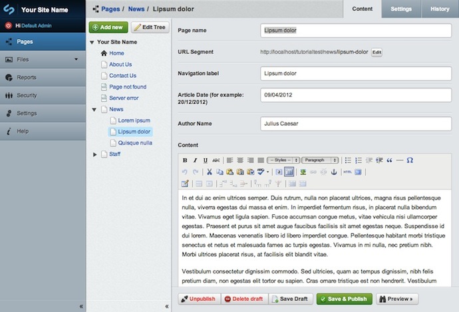Screen dimensions: 459x312
Task: Insert a bulleted list
Action: point(348,160)
